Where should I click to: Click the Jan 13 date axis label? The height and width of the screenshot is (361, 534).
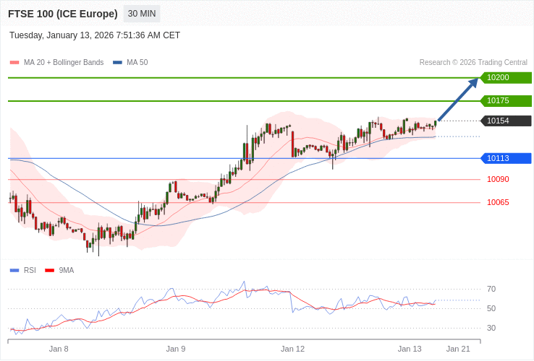(410, 349)
